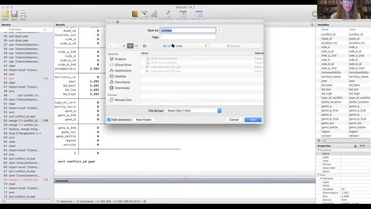Open the UCDP Data folder location popup
The height and width of the screenshot is (209, 371).
pyautogui.click(x=185, y=46)
